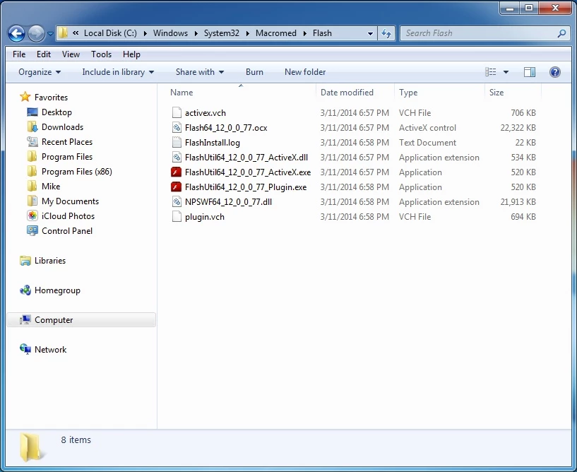Open the Help menu

click(131, 54)
